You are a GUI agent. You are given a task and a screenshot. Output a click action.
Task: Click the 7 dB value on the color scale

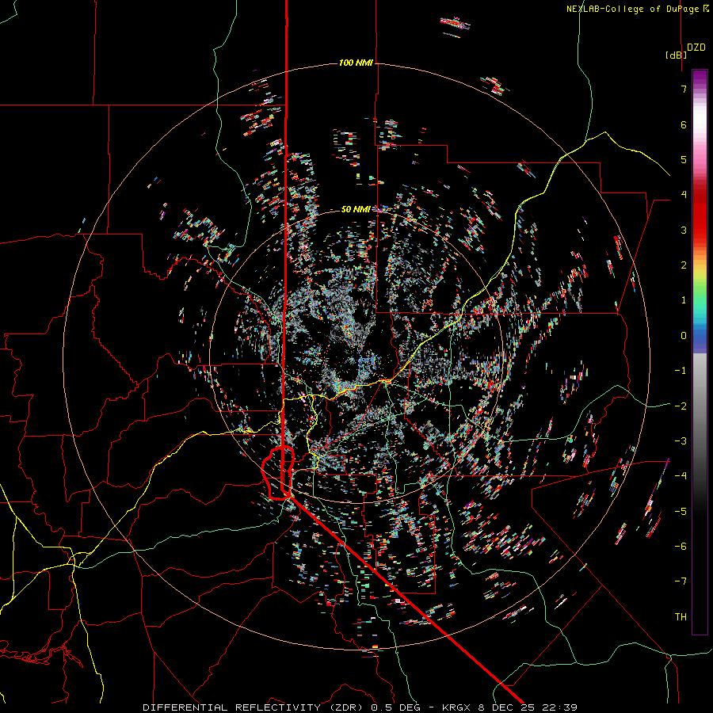click(x=684, y=89)
